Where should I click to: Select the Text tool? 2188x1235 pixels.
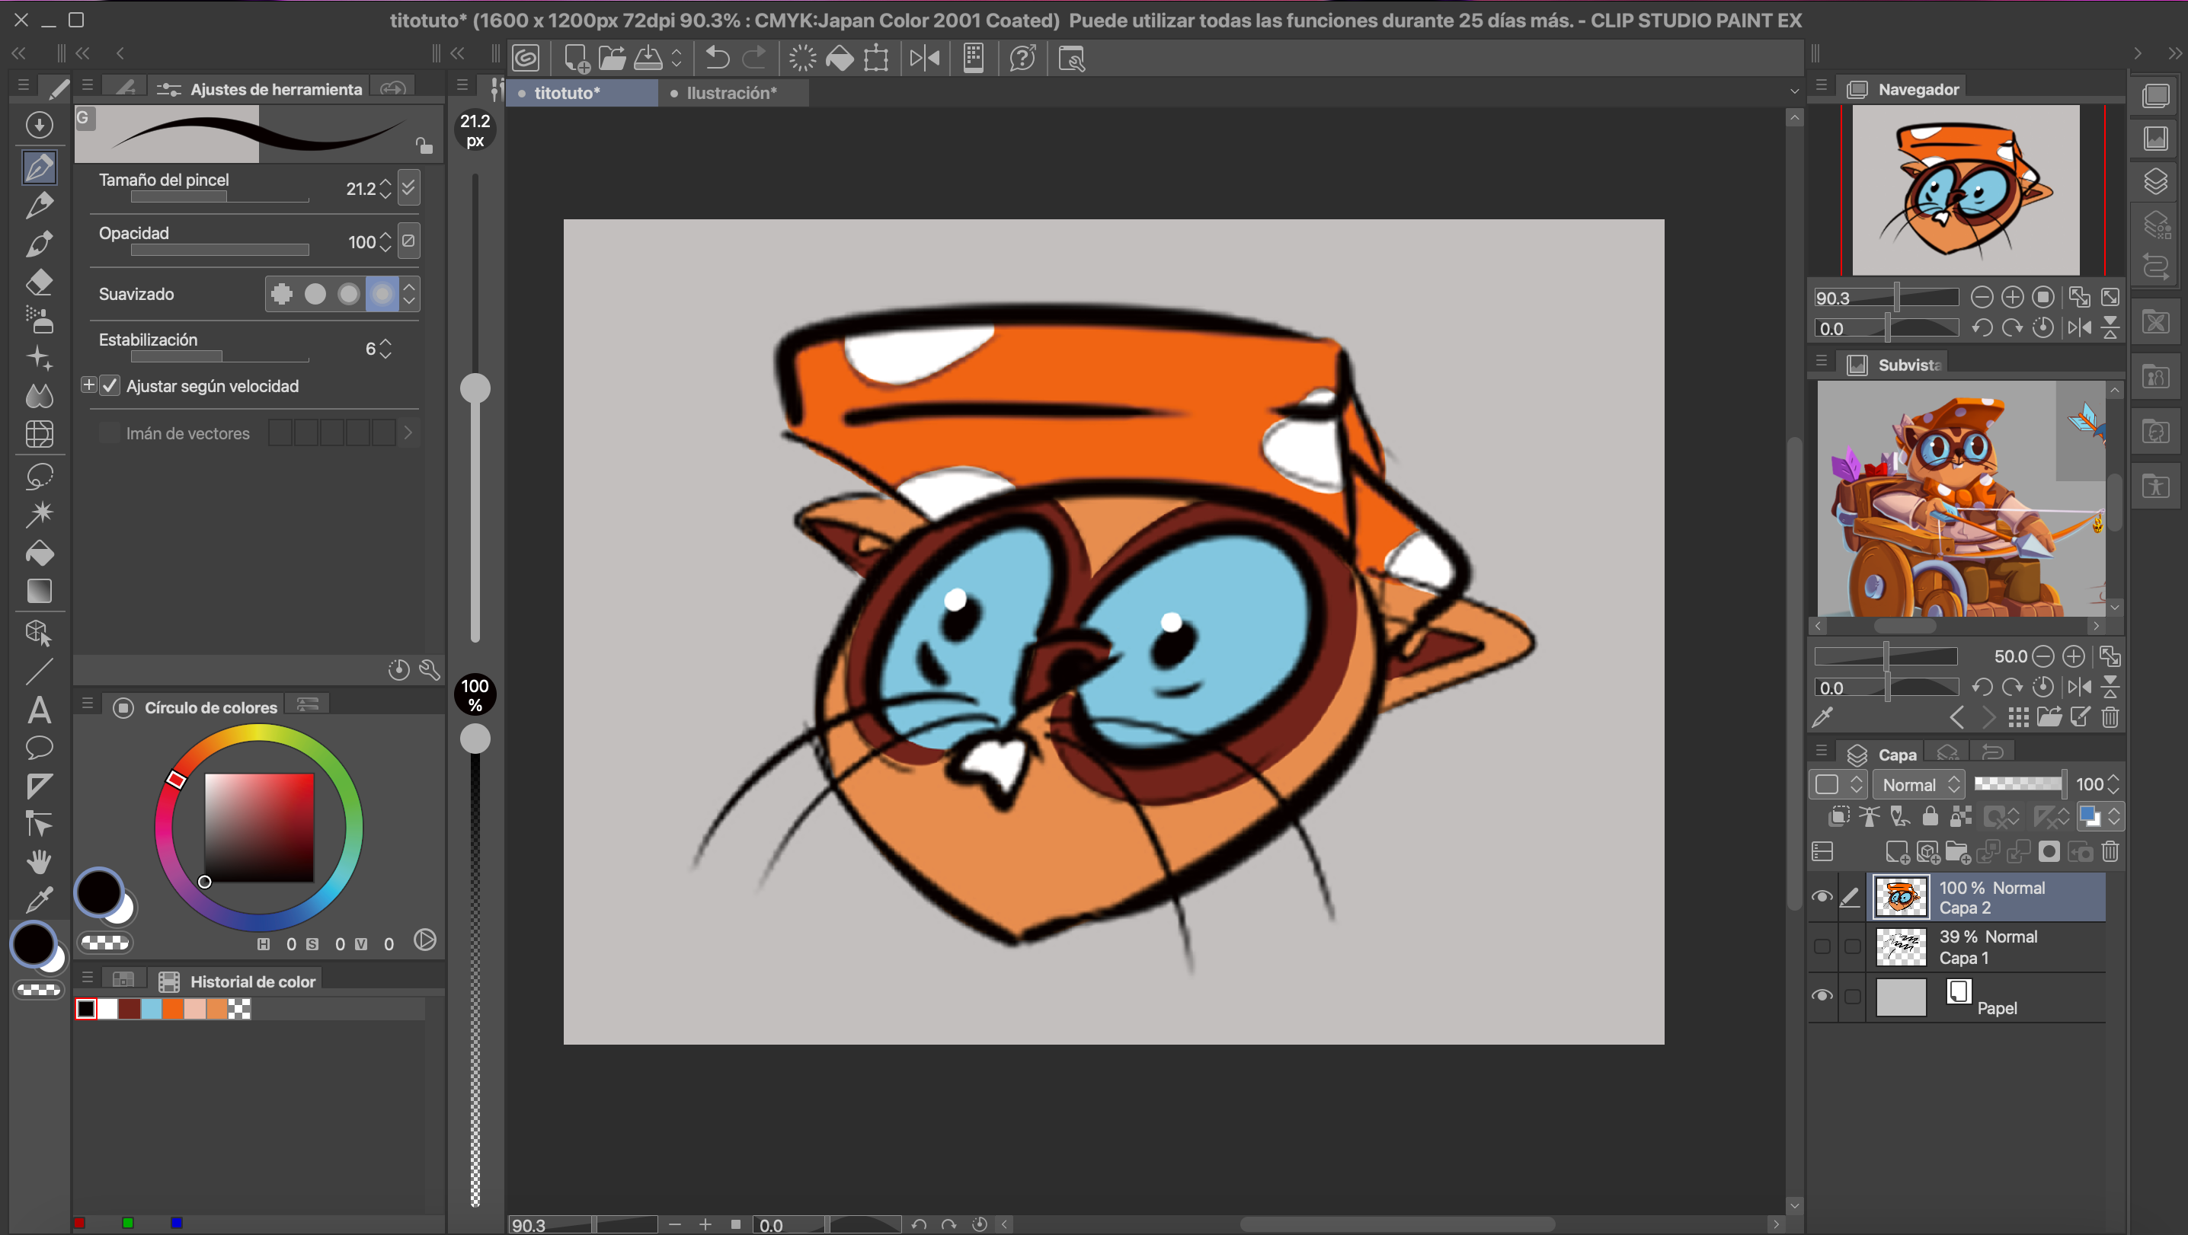[39, 710]
